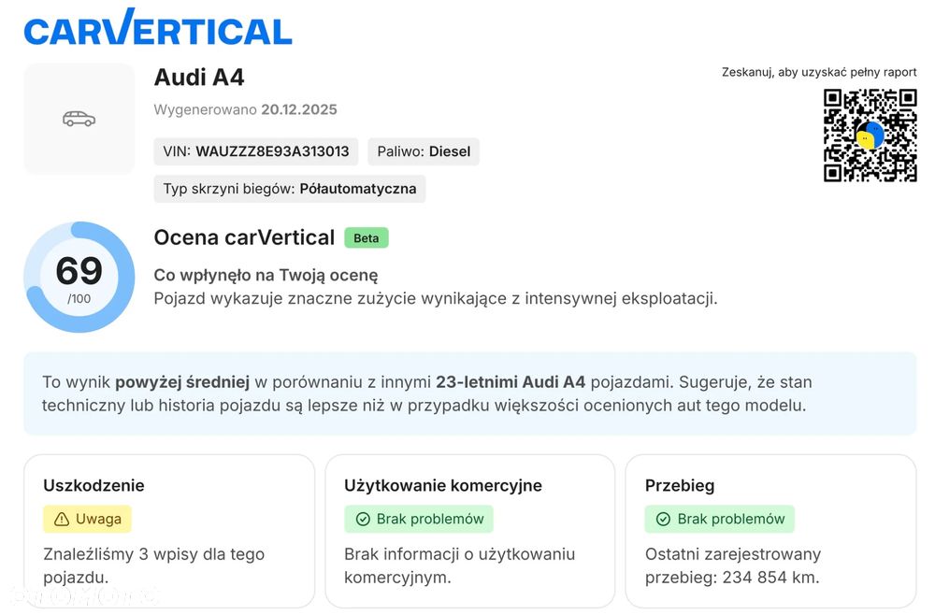Click the QR code for full report

[x=870, y=136]
